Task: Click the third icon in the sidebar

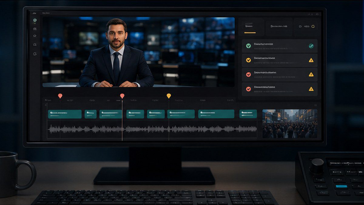Action: tap(35, 36)
